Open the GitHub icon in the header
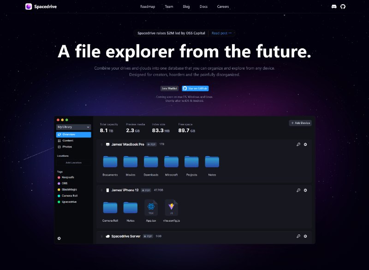 [x=343, y=6]
